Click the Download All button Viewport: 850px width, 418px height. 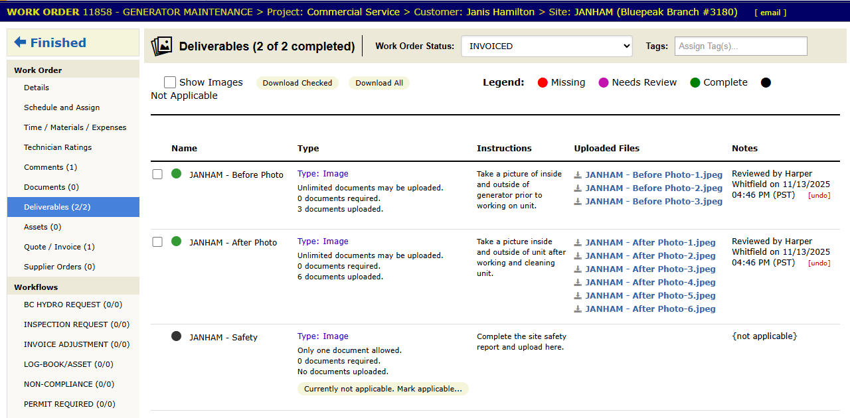click(379, 83)
